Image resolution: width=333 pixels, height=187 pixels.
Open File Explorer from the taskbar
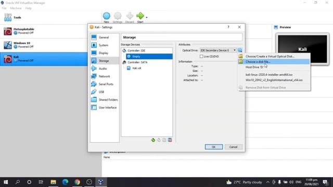click(x=53, y=182)
